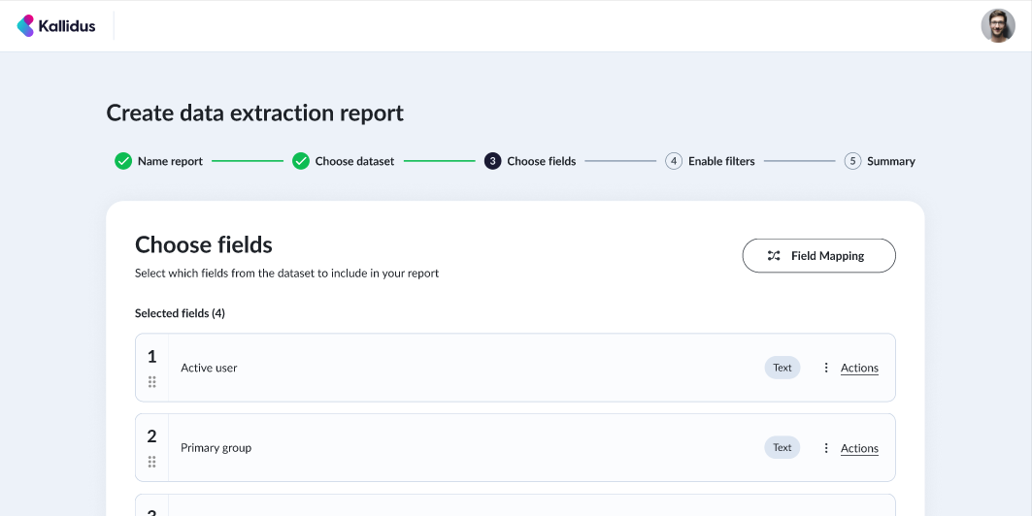1032x516 pixels.
Task: Click the step 4 number circle
Action: pyautogui.click(x=674, y=161)
